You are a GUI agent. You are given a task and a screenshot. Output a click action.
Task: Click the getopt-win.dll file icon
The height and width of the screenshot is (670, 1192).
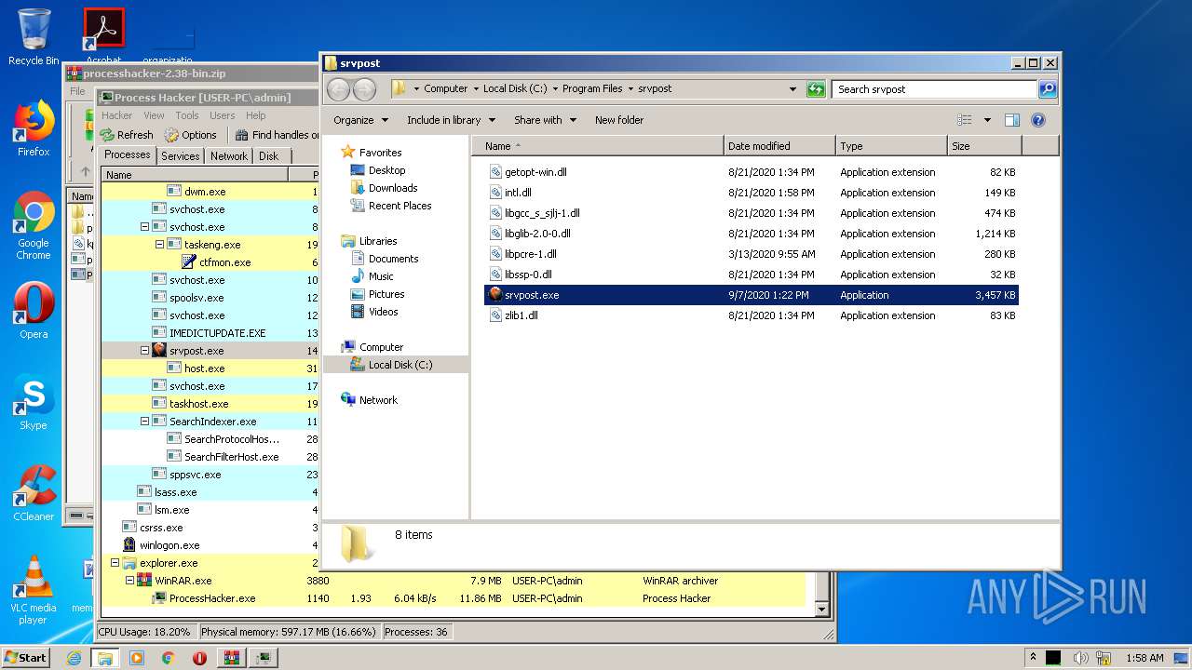pyautogui.click(x=495, y=172)
